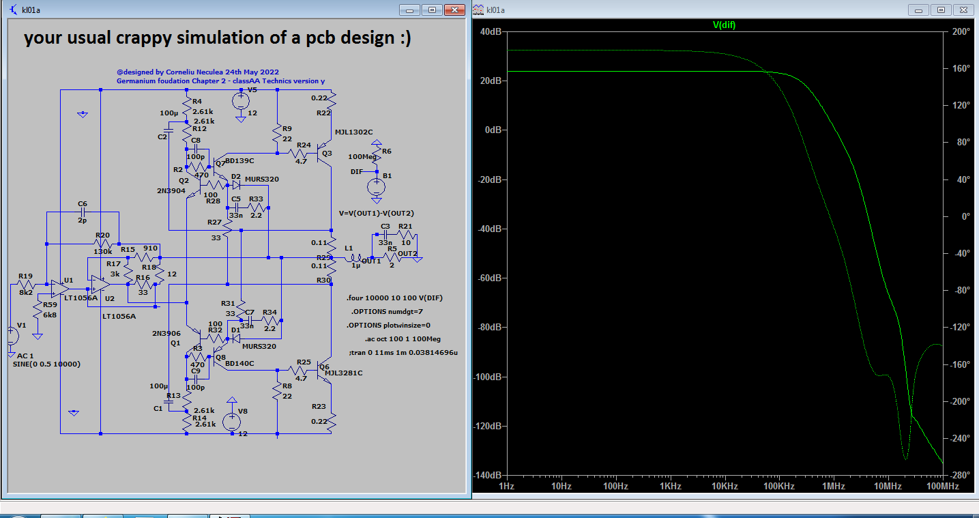Image resolution: width=979 pixels, height=518 pixels.
Task: Click the C8 100p capacitor
Action: (194, 147)
